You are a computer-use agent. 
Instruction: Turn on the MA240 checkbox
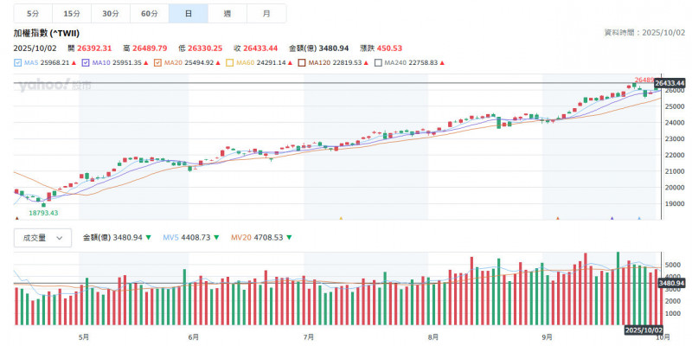377,62
